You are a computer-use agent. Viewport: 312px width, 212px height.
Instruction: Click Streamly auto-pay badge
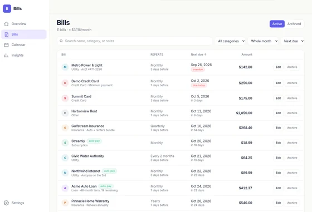click(x=94, y=141)
